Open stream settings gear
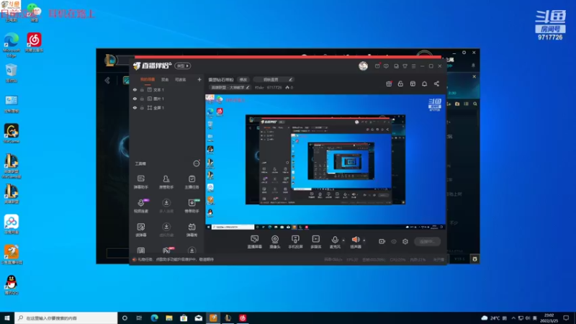 coord(405,241)
